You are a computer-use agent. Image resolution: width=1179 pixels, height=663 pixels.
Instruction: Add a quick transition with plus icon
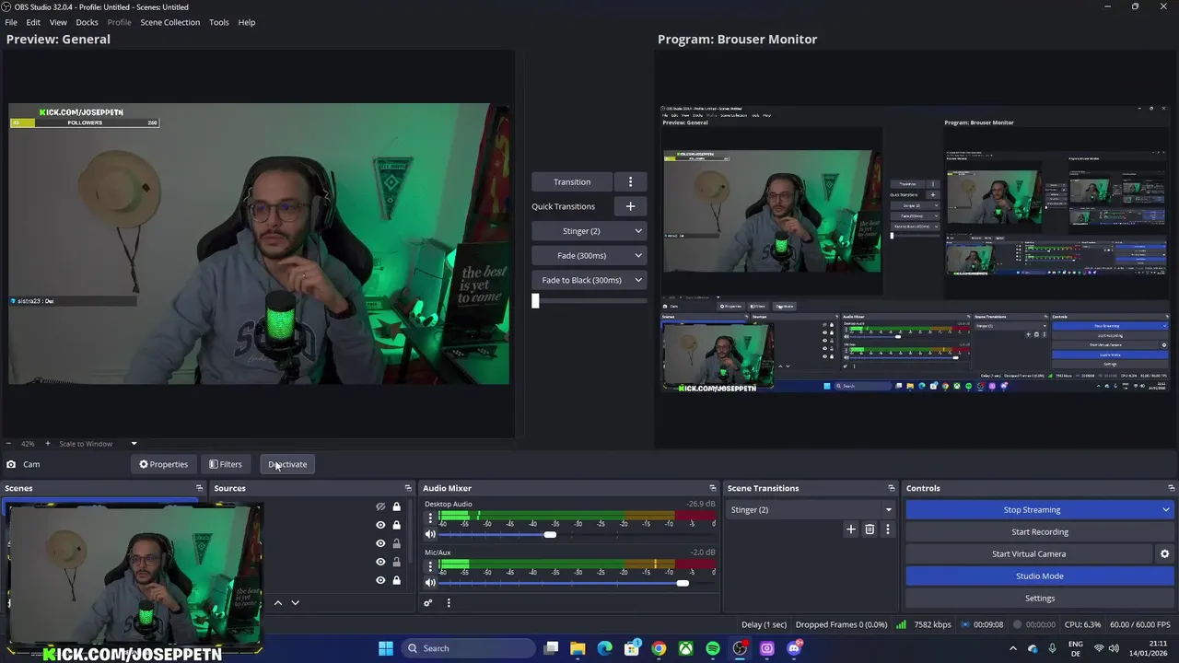[630, 206]
